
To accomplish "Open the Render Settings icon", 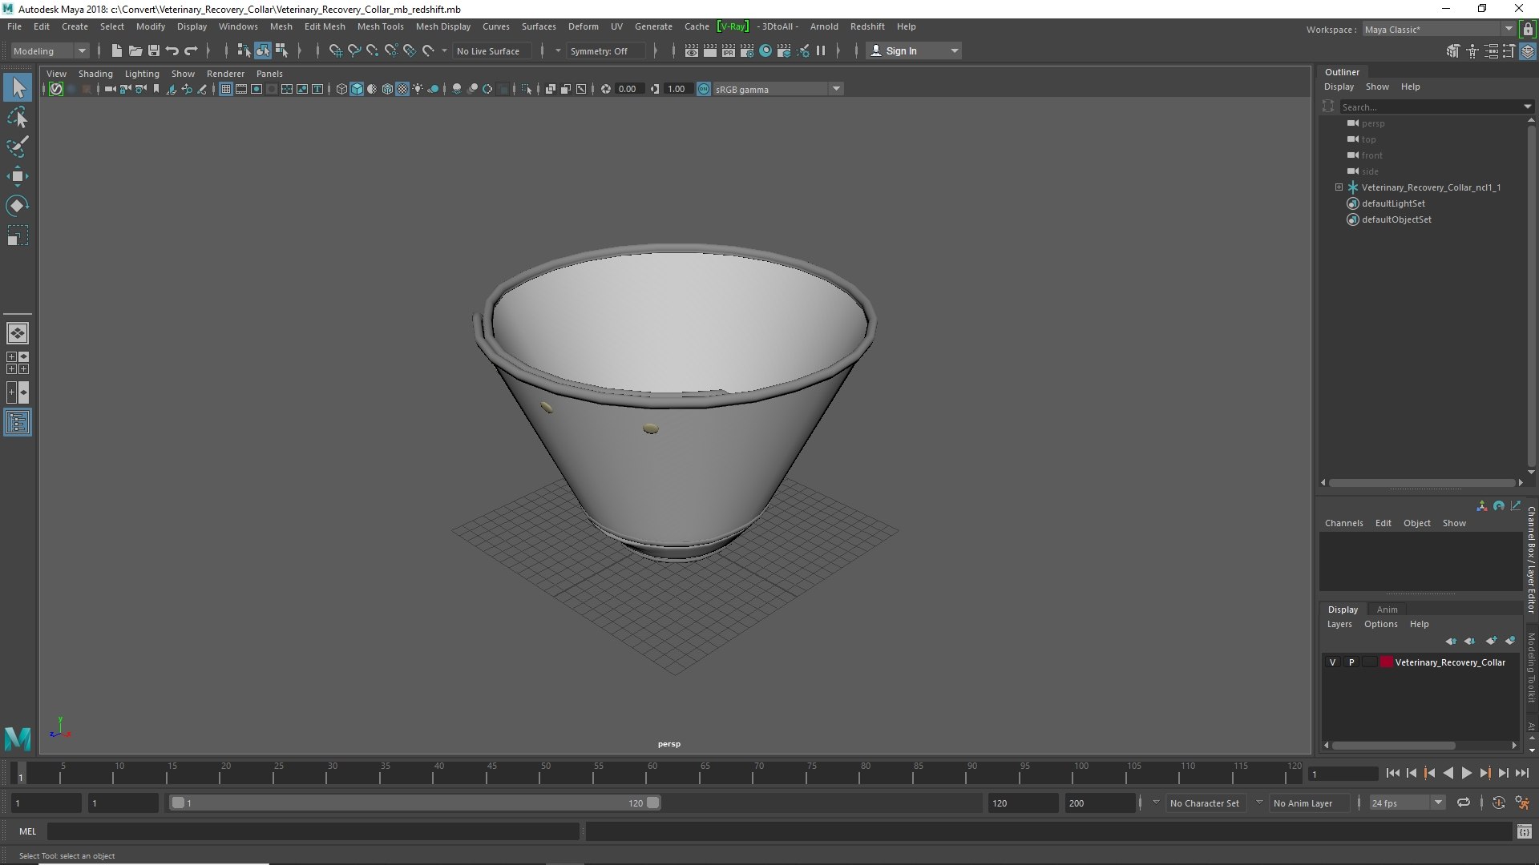I will 746,50.
